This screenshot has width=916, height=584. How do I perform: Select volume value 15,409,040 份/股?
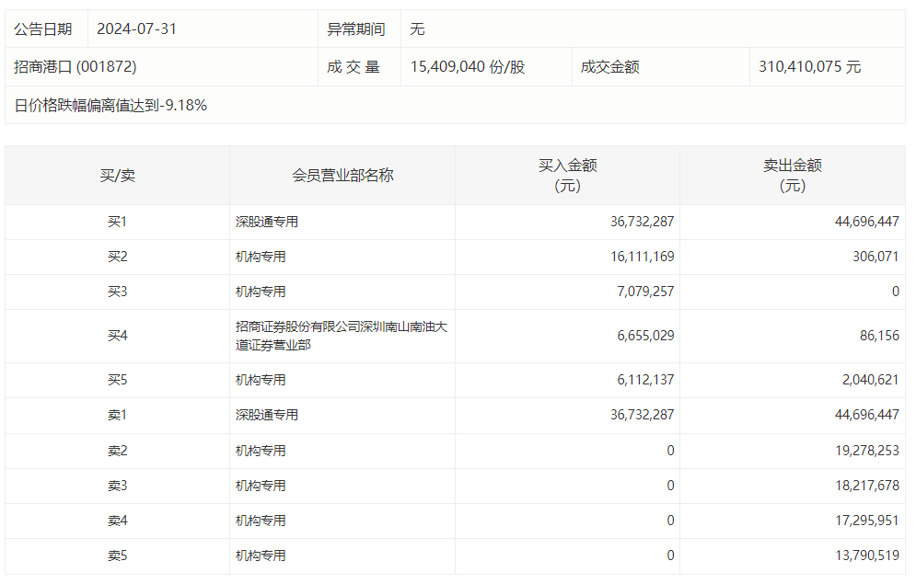tap(468, 66)
